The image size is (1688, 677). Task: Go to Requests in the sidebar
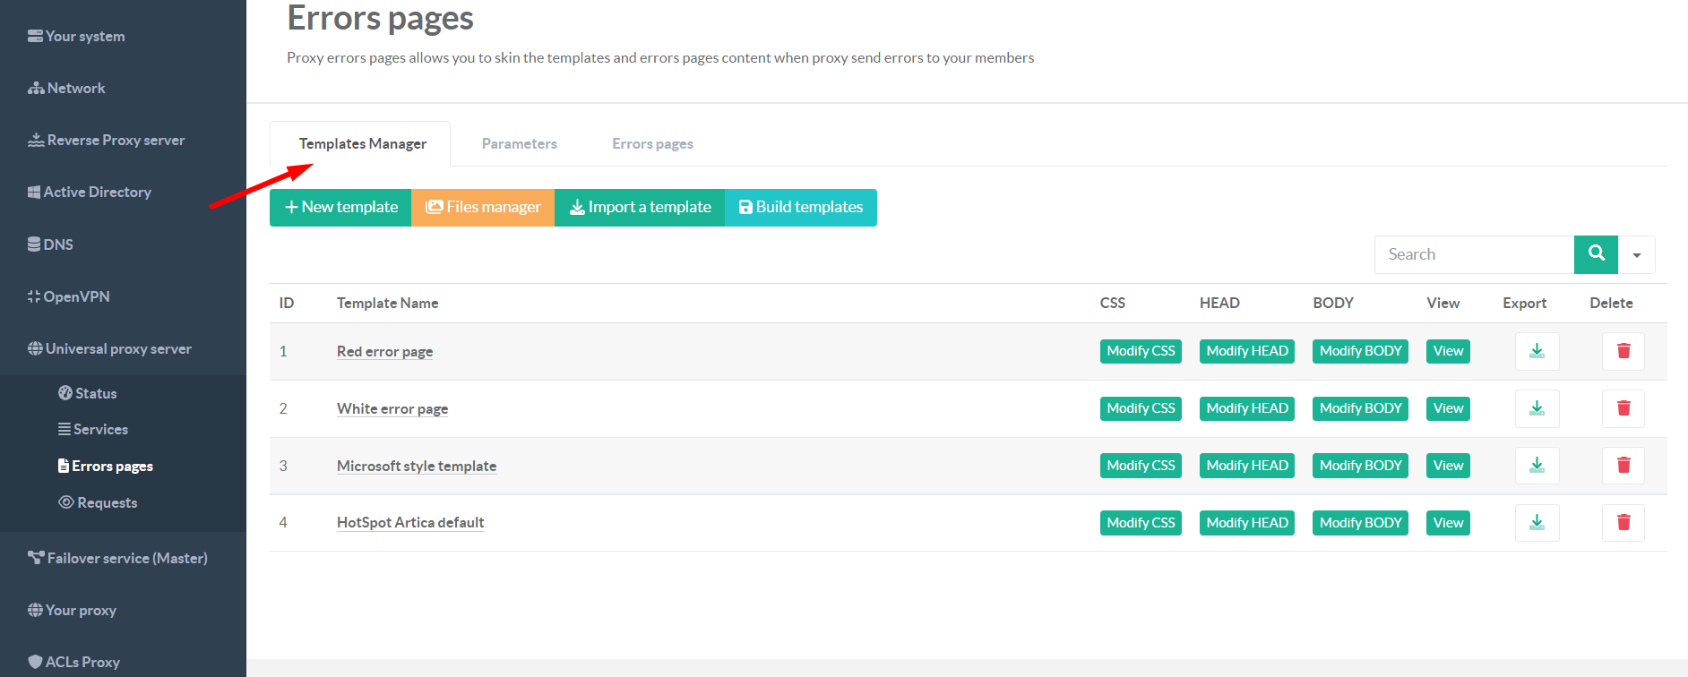pyautogui.click(x=107, y=503)
